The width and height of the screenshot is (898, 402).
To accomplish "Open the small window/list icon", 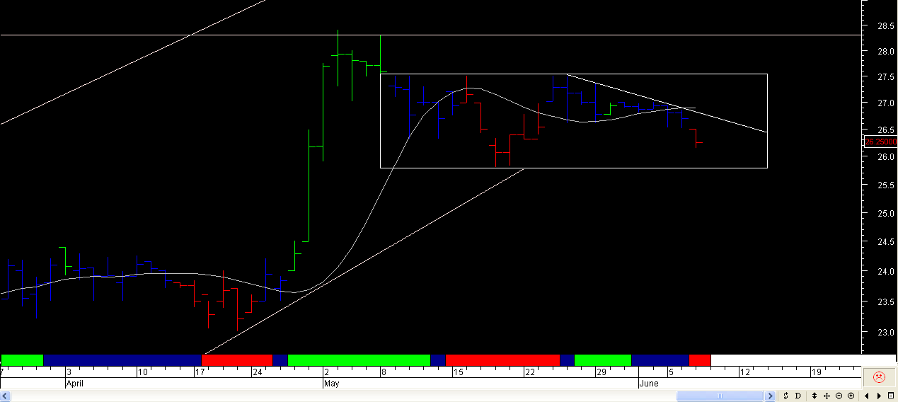I will (891, 396).
